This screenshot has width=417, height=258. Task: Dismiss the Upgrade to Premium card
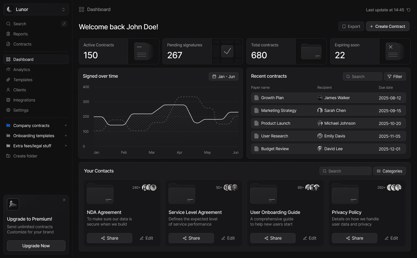(64, 200)
